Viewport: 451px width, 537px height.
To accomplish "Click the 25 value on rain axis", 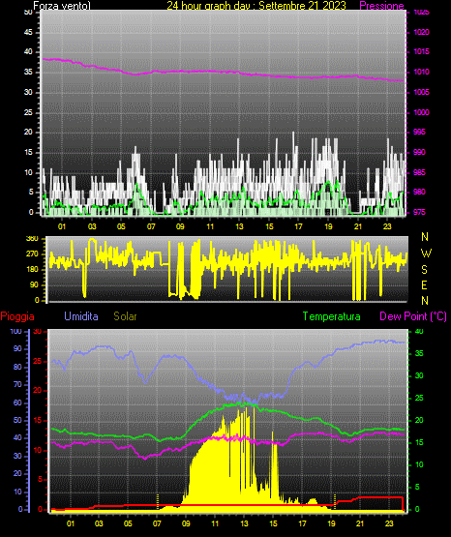I will tap(38, 361).
